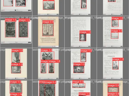The image size is (129, 96).
Task: Click the ornate bordered woodcut on beige page
Action: (113, 90)
